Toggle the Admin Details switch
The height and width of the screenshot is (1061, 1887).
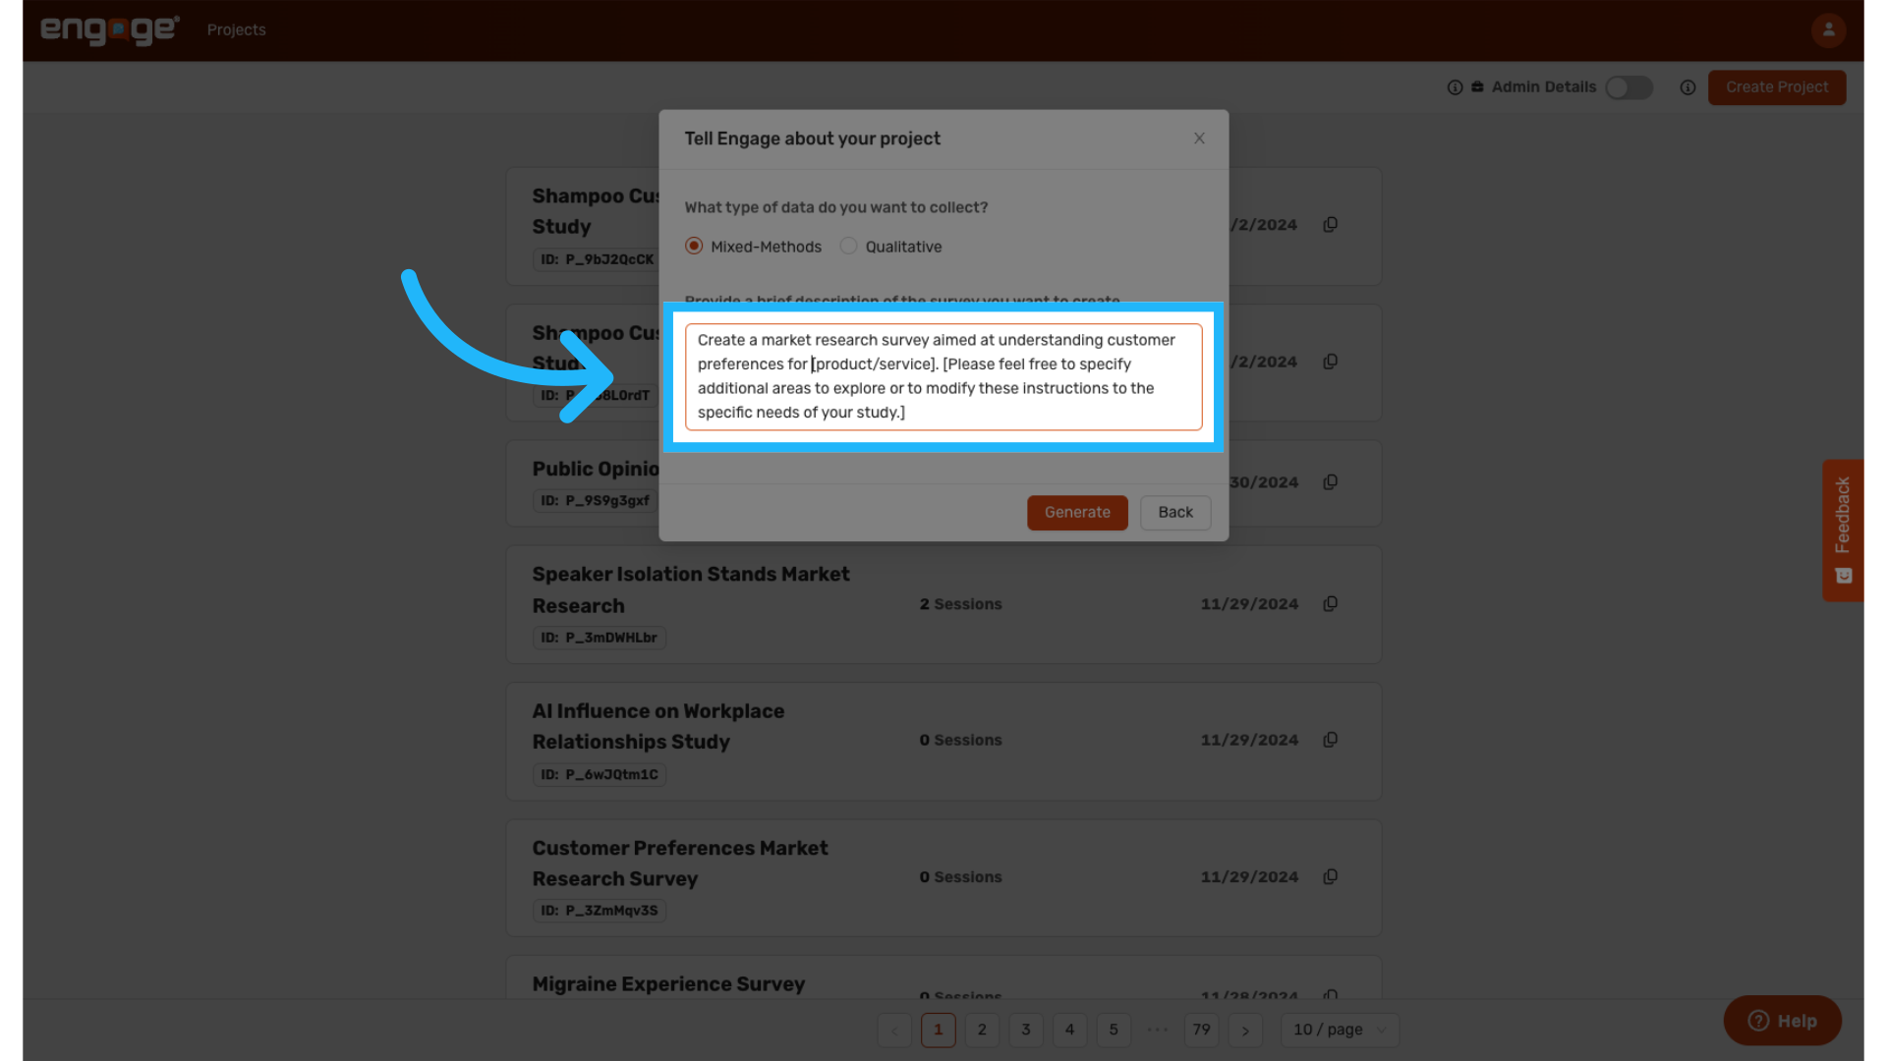(1629, 87)
